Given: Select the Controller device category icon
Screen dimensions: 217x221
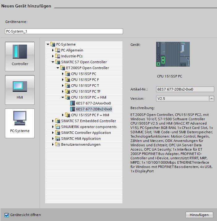Looking at the screenshot, I should click(20, 52).
